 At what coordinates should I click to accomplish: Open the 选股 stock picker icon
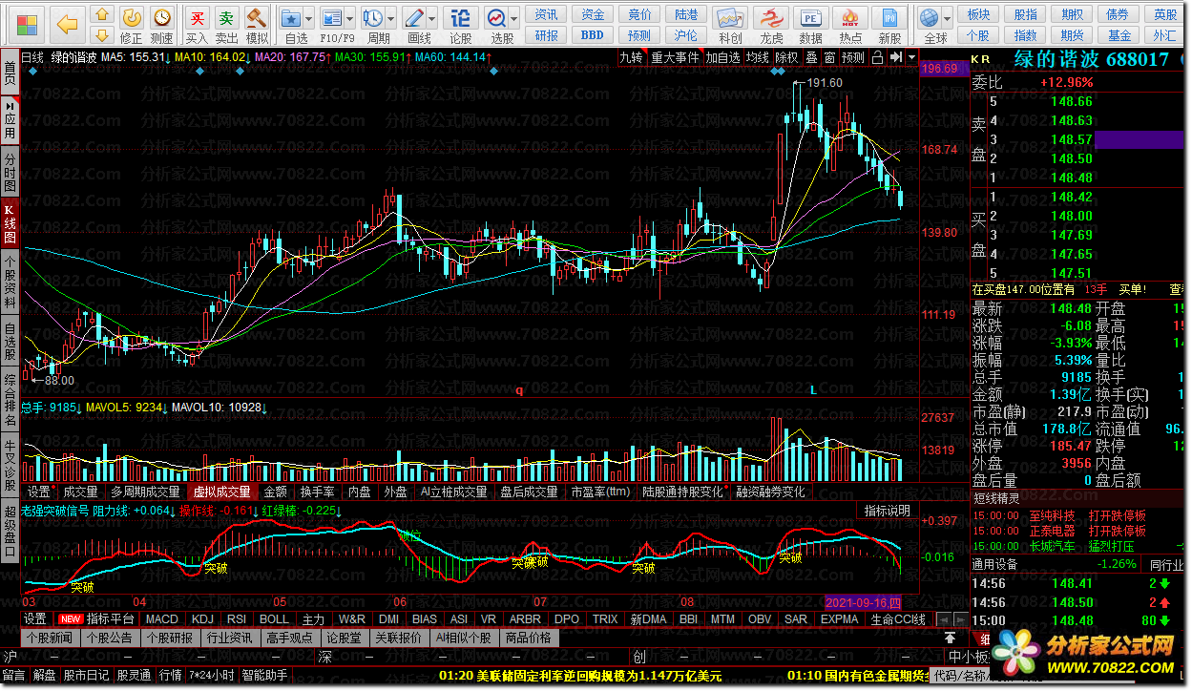click(x=496, y=17)
